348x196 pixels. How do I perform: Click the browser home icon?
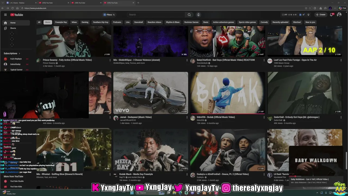(x=17, y=8)
